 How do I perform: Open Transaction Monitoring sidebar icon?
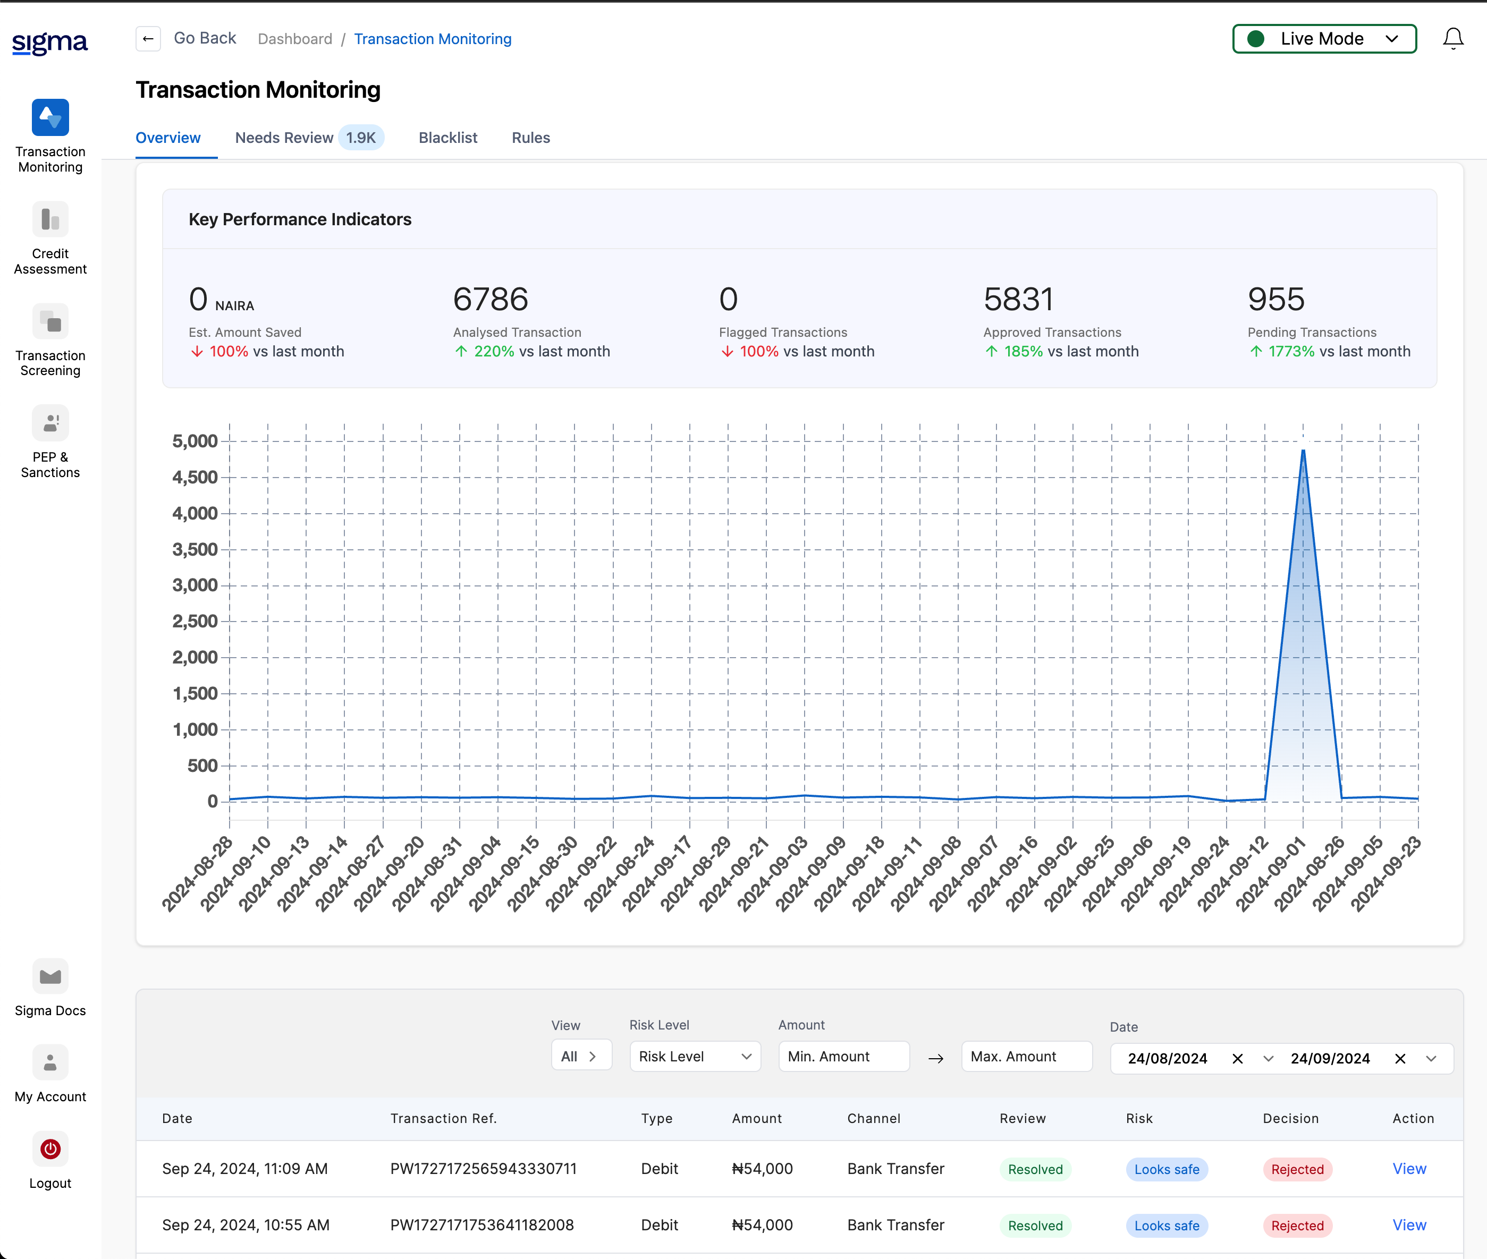click(x=50, y=118)
